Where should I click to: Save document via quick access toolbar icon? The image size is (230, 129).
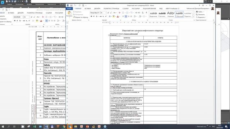[x=71, y=5]
